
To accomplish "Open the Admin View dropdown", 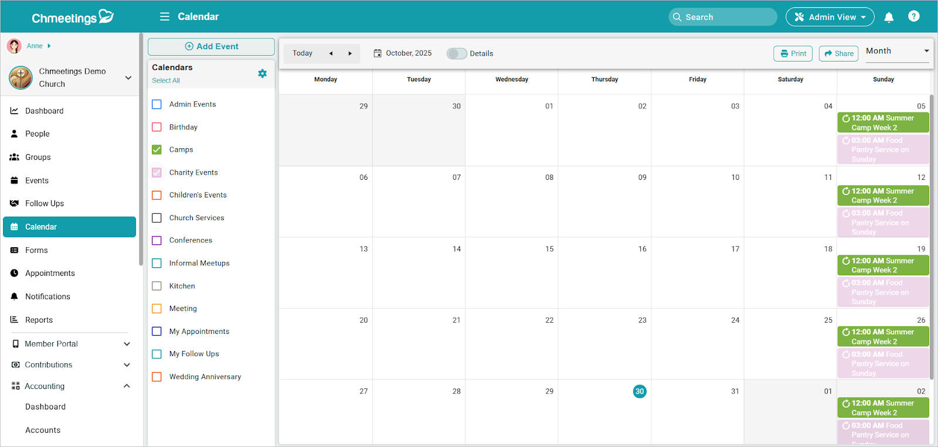I will (x=830, y=17).
